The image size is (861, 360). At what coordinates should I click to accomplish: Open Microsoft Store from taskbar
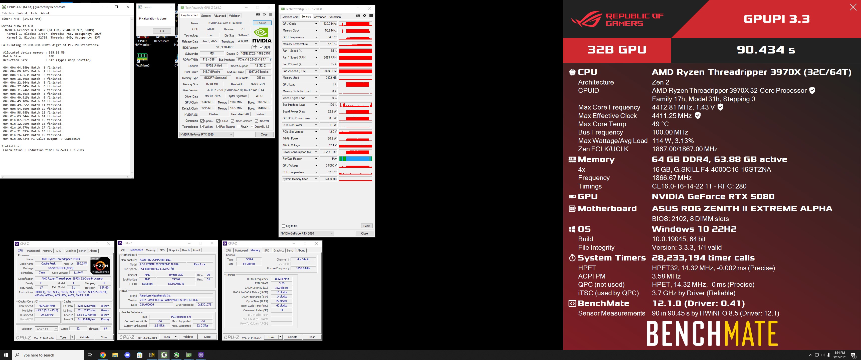140,355
